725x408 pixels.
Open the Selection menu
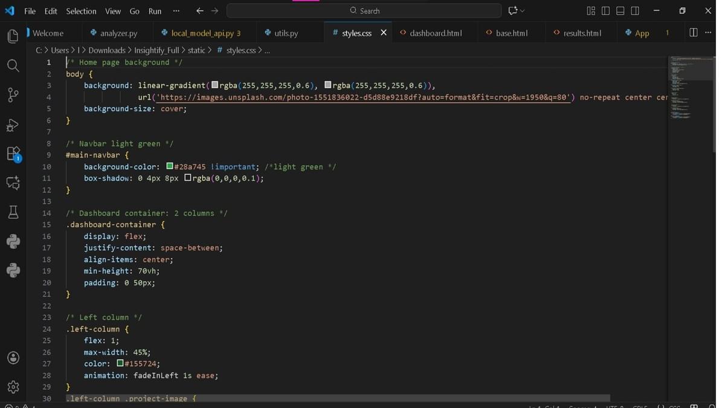tap(81, 11)
